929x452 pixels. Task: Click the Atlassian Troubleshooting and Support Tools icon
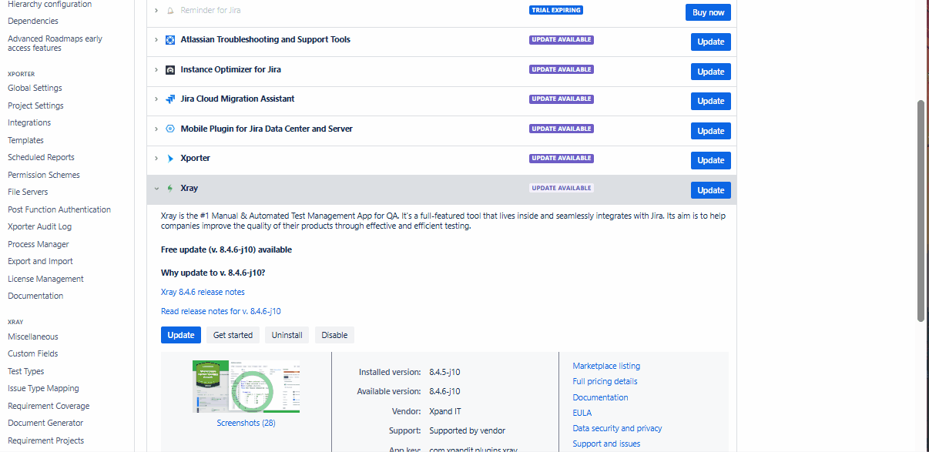(x=170, y=40)
